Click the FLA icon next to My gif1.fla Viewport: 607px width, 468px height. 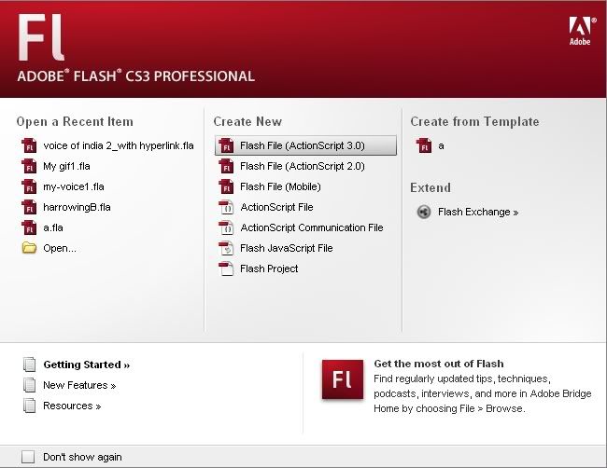pyautogui.click(x=29, y=166)
